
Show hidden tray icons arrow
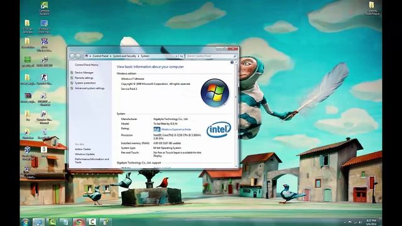(x=345, y=222)
